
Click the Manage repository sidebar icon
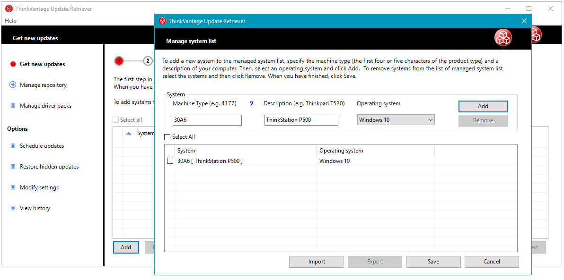click(x=13, y=85)
